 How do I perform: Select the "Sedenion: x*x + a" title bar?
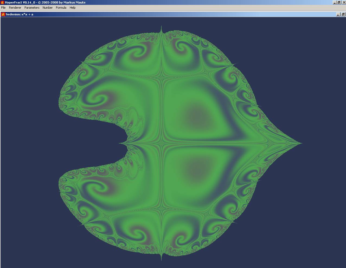click(x=163, y=14)
